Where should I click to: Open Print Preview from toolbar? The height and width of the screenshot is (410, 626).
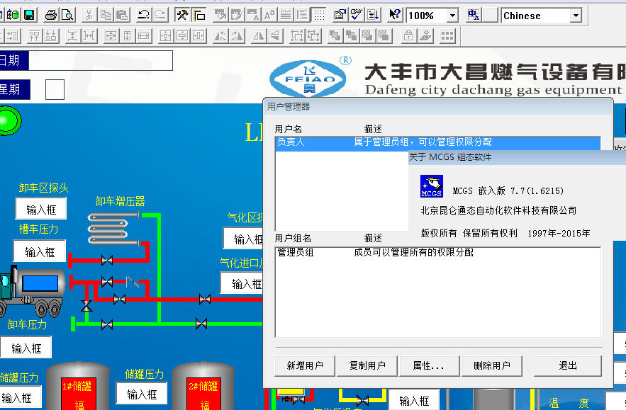point(67,15)
